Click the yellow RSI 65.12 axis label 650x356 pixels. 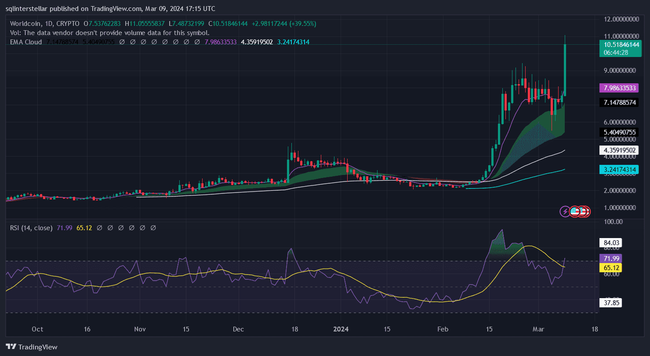(610, 267)
